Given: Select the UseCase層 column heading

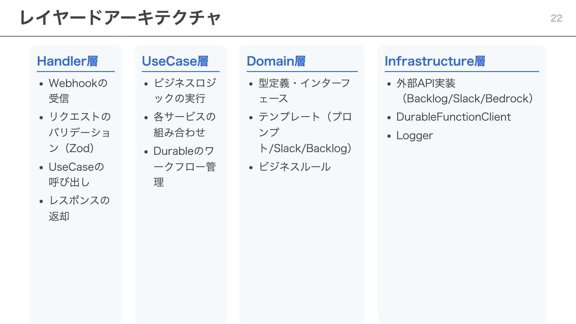Looking at the screenshot, I should click(175, 61).
